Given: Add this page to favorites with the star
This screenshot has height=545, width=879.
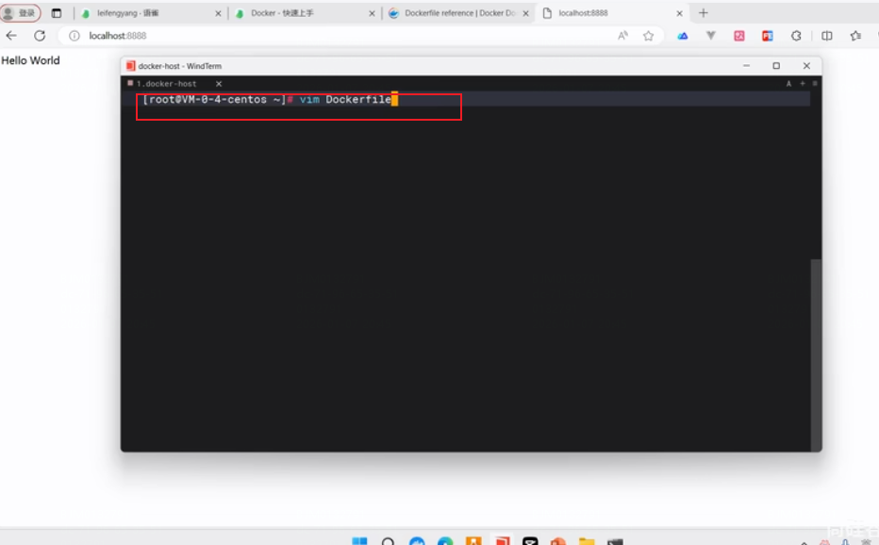Looking at the screenshot, I should pos(649,35).
